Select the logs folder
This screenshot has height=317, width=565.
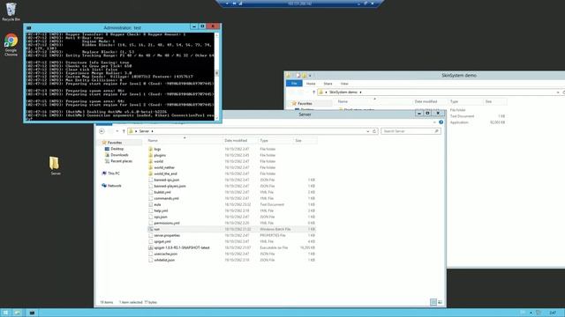coord(157,149)
